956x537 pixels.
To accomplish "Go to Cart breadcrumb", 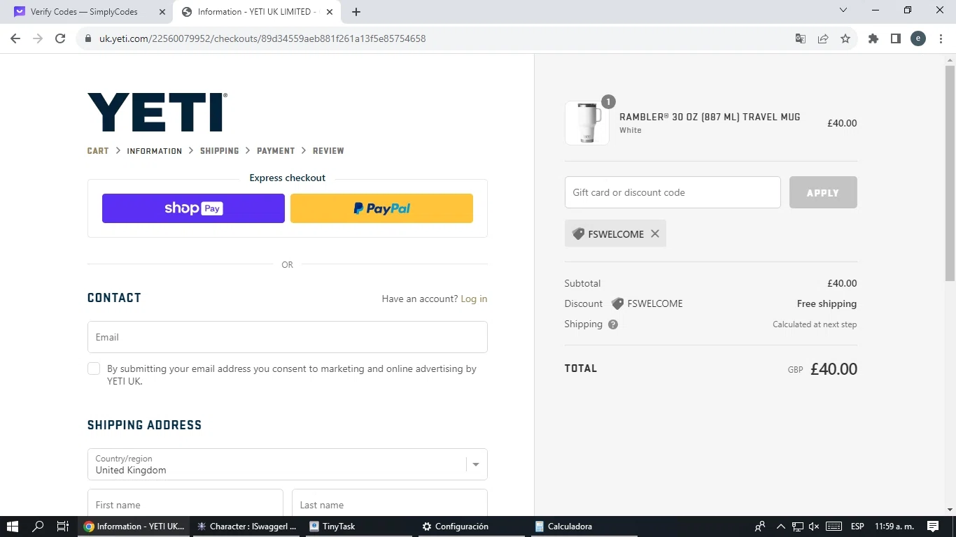I will [98, 150].
